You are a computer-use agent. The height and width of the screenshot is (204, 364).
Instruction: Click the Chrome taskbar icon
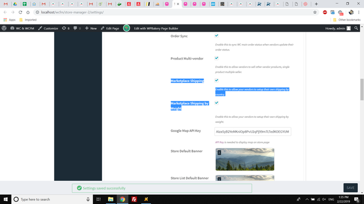122,199
